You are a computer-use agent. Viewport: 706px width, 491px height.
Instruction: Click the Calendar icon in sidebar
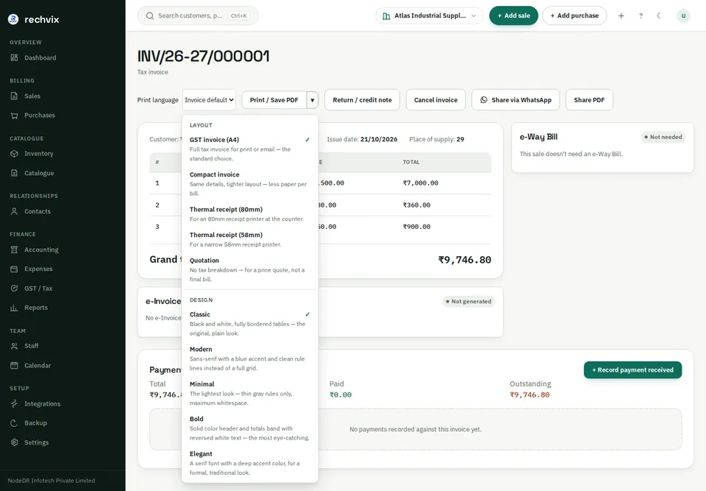pos(14,366)
